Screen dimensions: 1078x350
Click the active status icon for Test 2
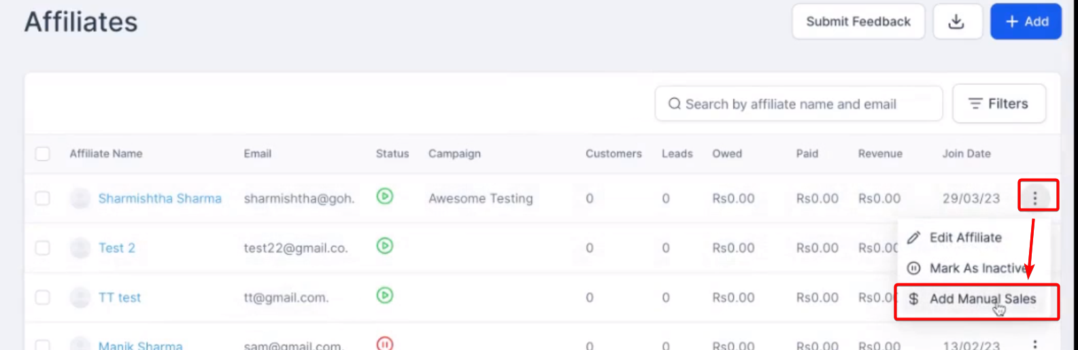click(x=385, y=245)
